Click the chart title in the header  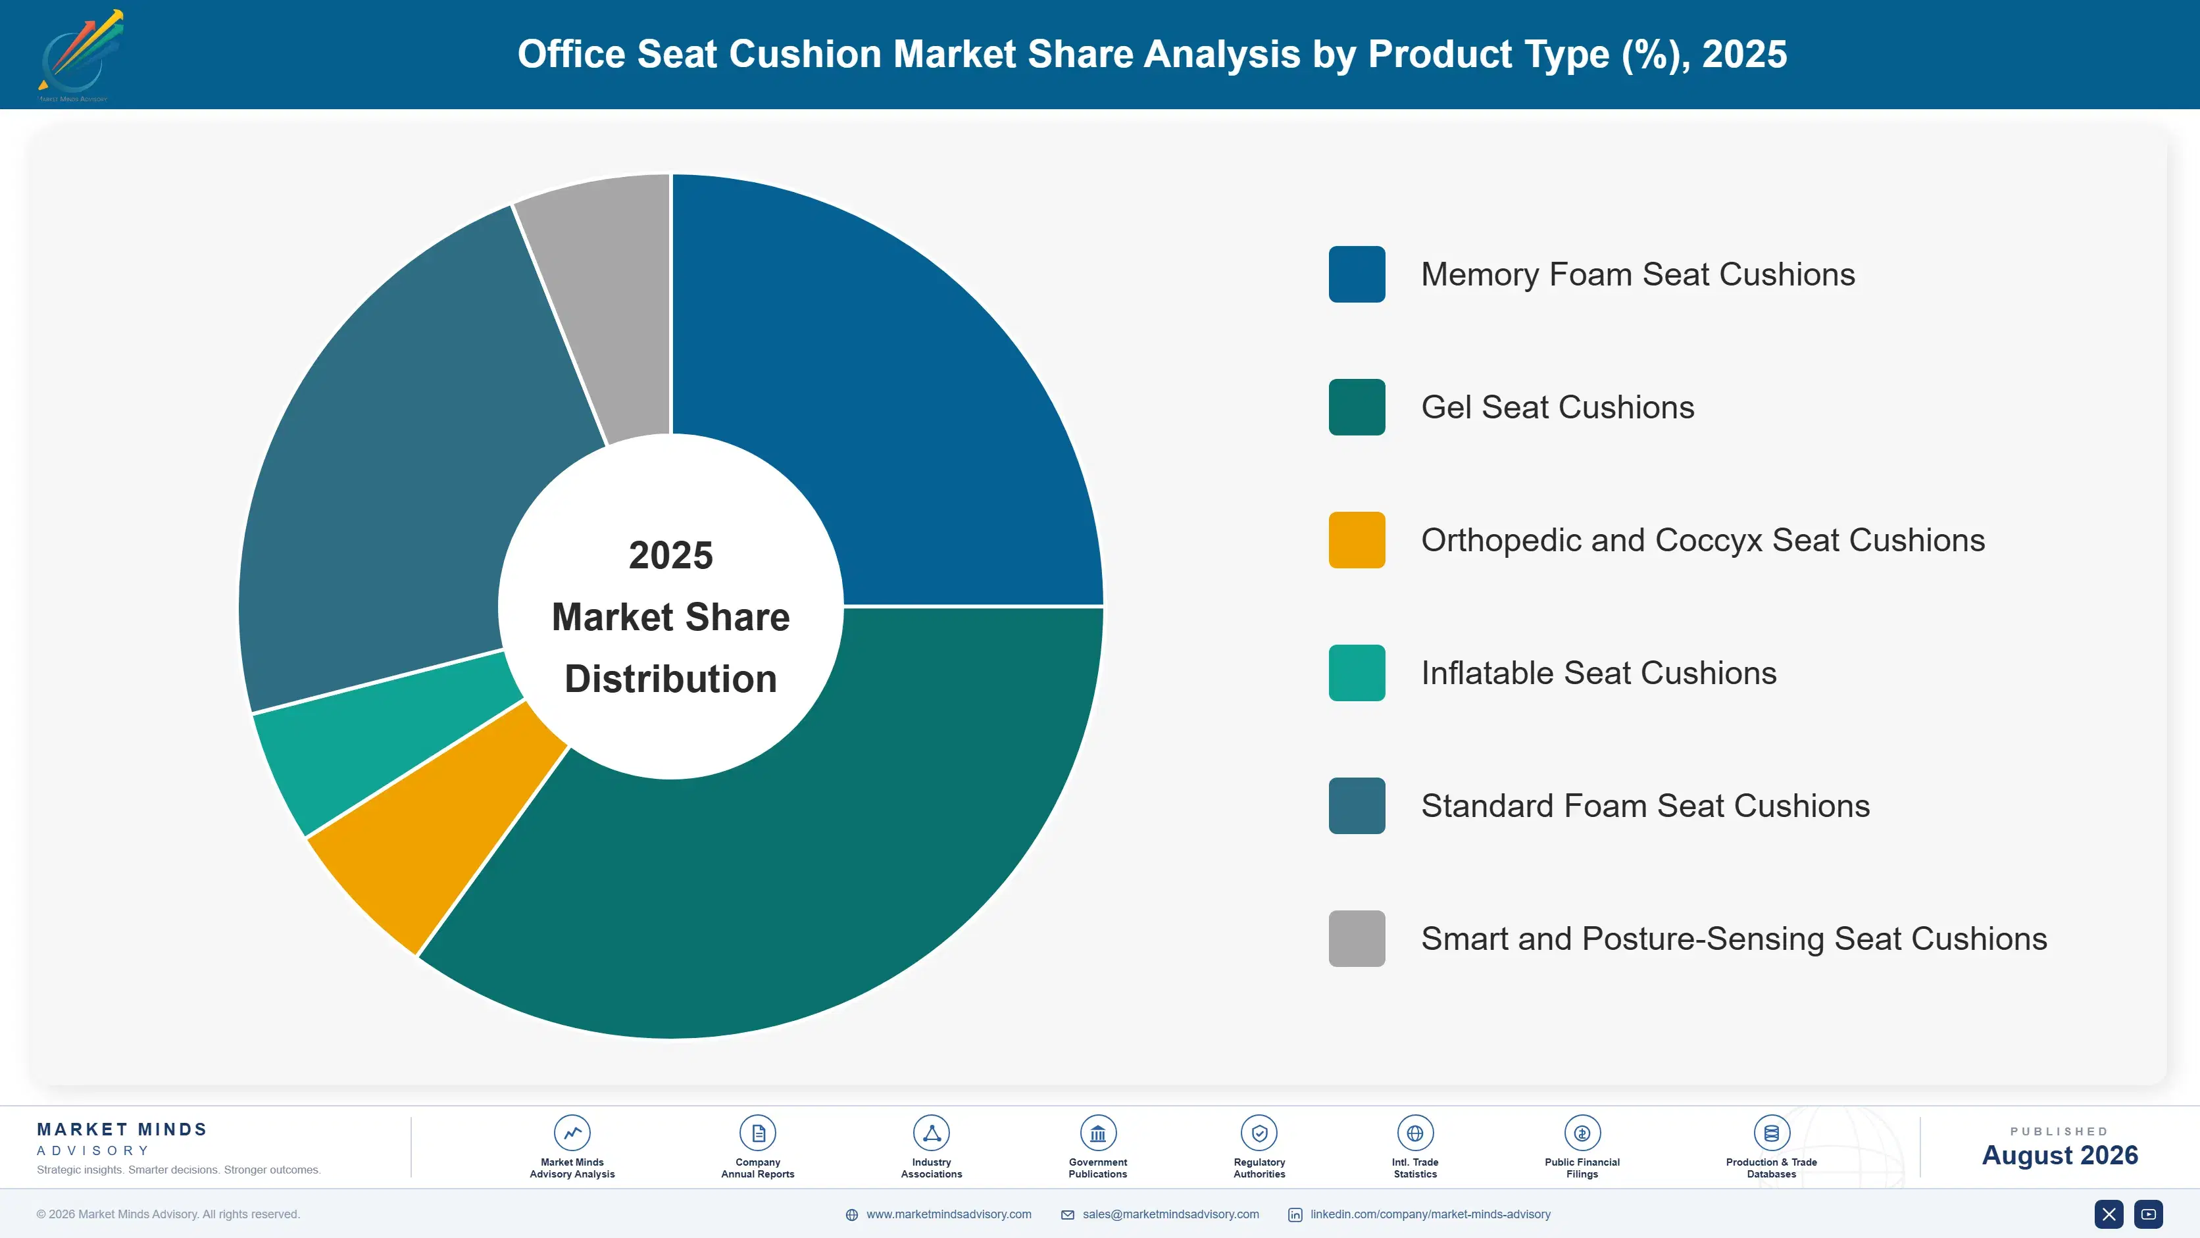1151,54
